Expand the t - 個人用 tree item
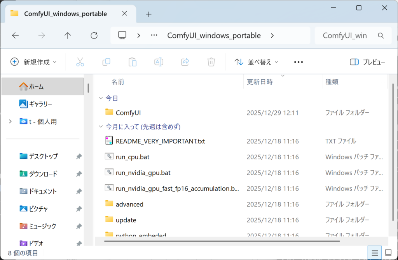Image resolution: width=398 pixels, height=260 pixels. coord(10,122)
